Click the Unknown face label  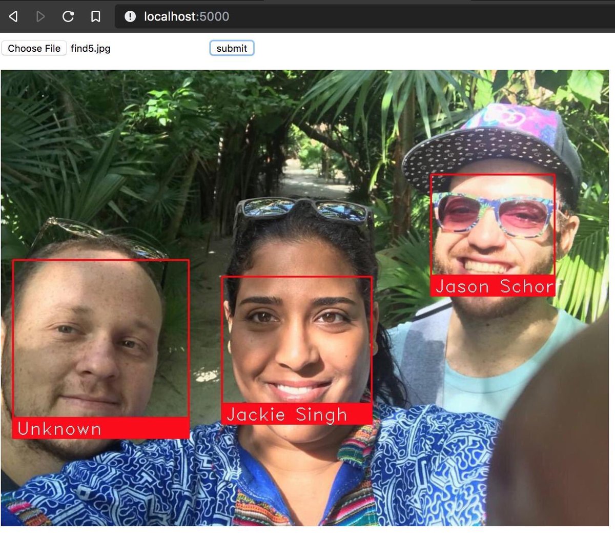[100, 428]
